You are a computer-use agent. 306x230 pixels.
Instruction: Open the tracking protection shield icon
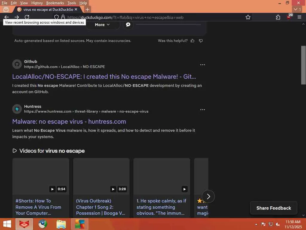(56, 17)
